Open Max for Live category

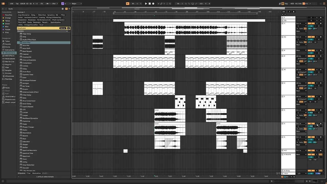pos(10,62)
